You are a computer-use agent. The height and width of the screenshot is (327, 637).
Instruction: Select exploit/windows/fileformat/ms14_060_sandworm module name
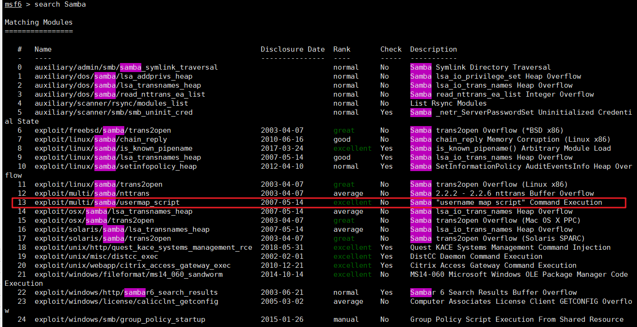129,274
